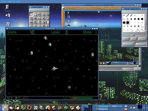Click Refresh in Brush Selection dialog
The height and width of the screenshot is (111, 148).
[x=128, y=44]
